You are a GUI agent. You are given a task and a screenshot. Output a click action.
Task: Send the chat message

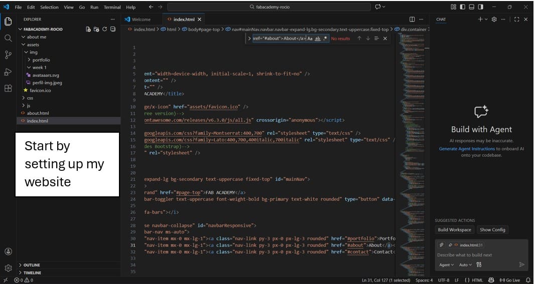521,264
